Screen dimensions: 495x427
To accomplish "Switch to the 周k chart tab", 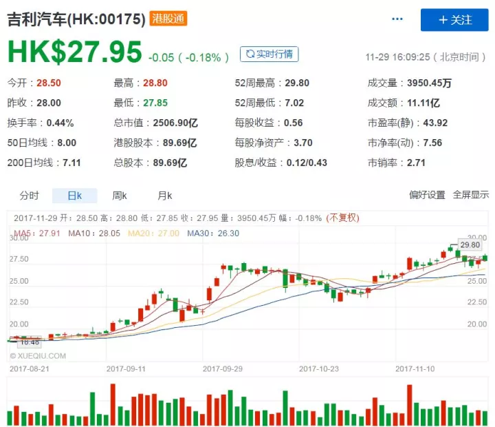I will [x=120, y=196].
